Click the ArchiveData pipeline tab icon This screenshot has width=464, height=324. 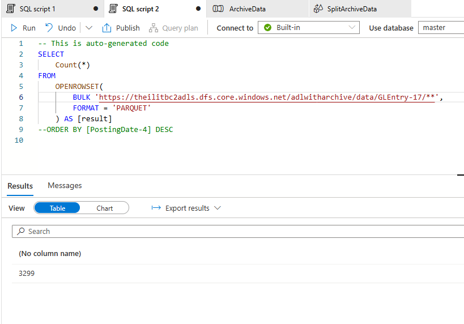coord(218,9)
